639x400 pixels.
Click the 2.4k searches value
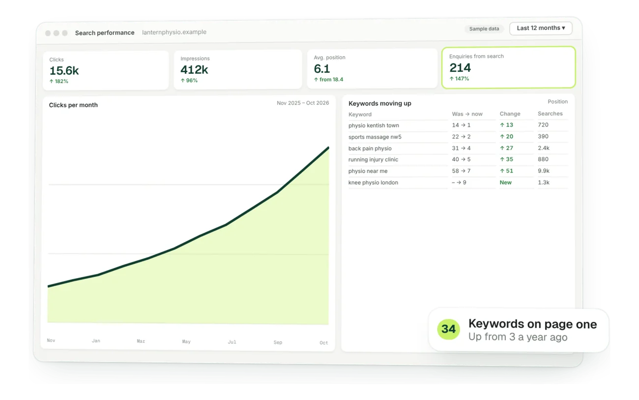pyautogui.click(x=544, y=148)
